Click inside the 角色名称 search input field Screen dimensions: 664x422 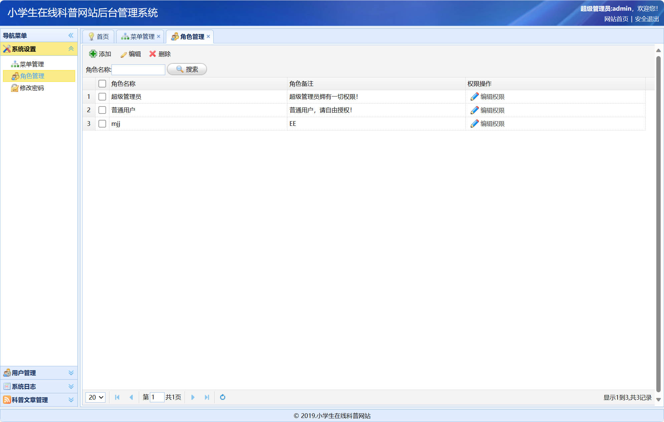[138, 69]
